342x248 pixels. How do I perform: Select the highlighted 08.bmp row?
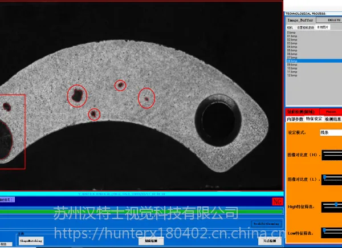314,61
